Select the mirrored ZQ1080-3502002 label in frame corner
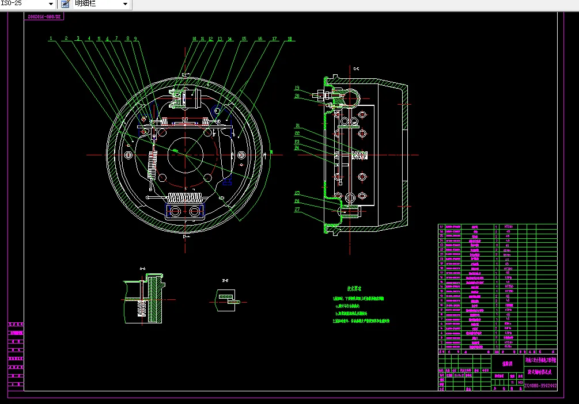 click(44, 17)
